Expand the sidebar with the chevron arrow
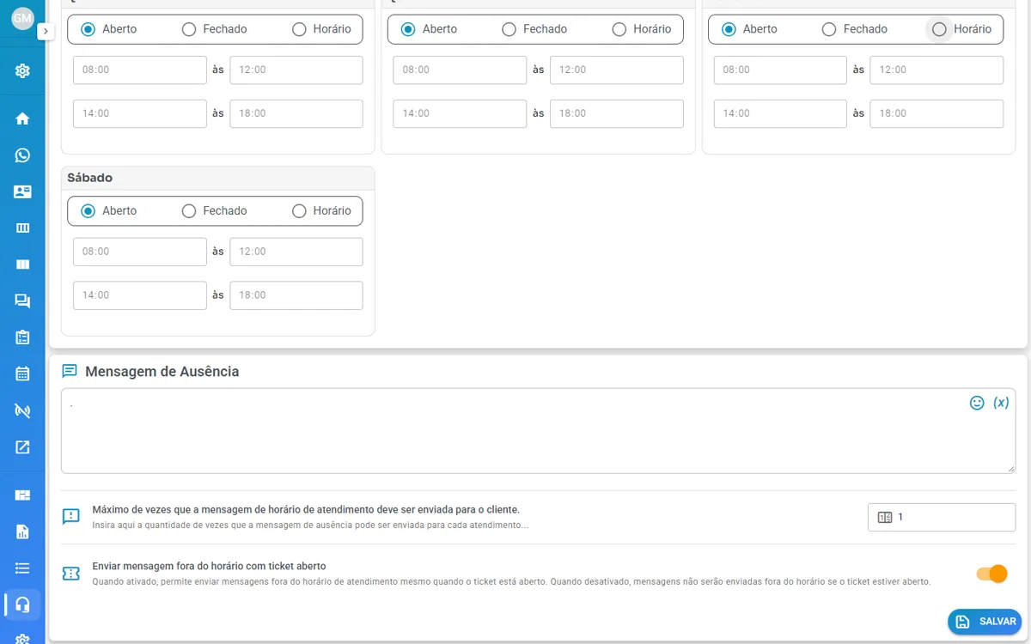Image resolution: width=1031 pixels, height=644 pixels. (46, 32)
